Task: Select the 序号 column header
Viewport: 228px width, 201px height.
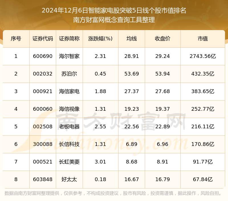Action: (16, 39)
